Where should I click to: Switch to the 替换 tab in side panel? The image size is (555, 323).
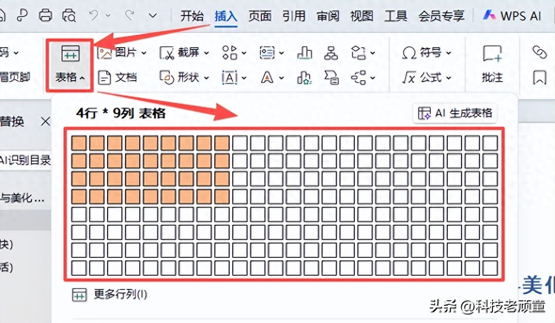(12, 122)
